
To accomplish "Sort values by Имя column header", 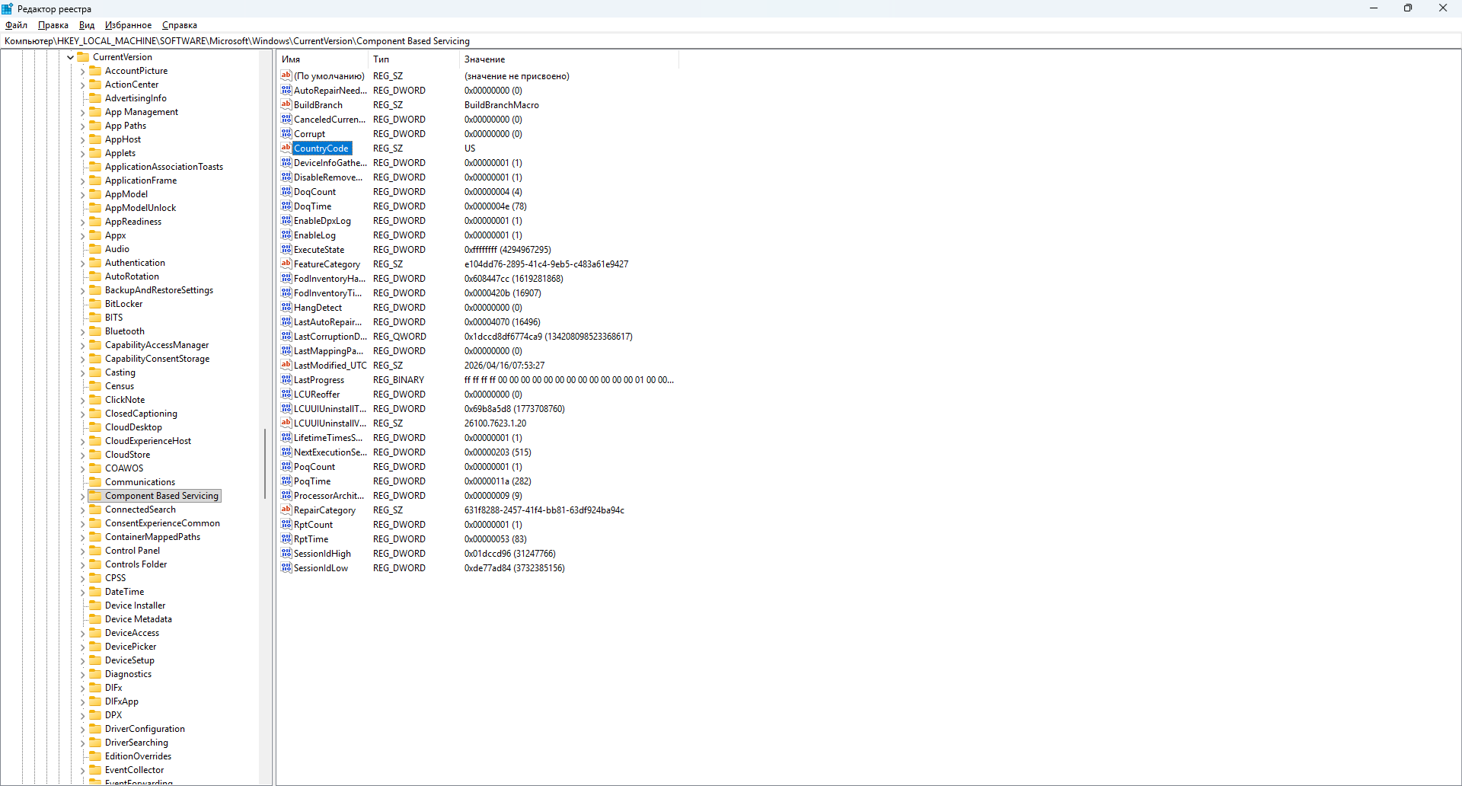I will 322,59.
